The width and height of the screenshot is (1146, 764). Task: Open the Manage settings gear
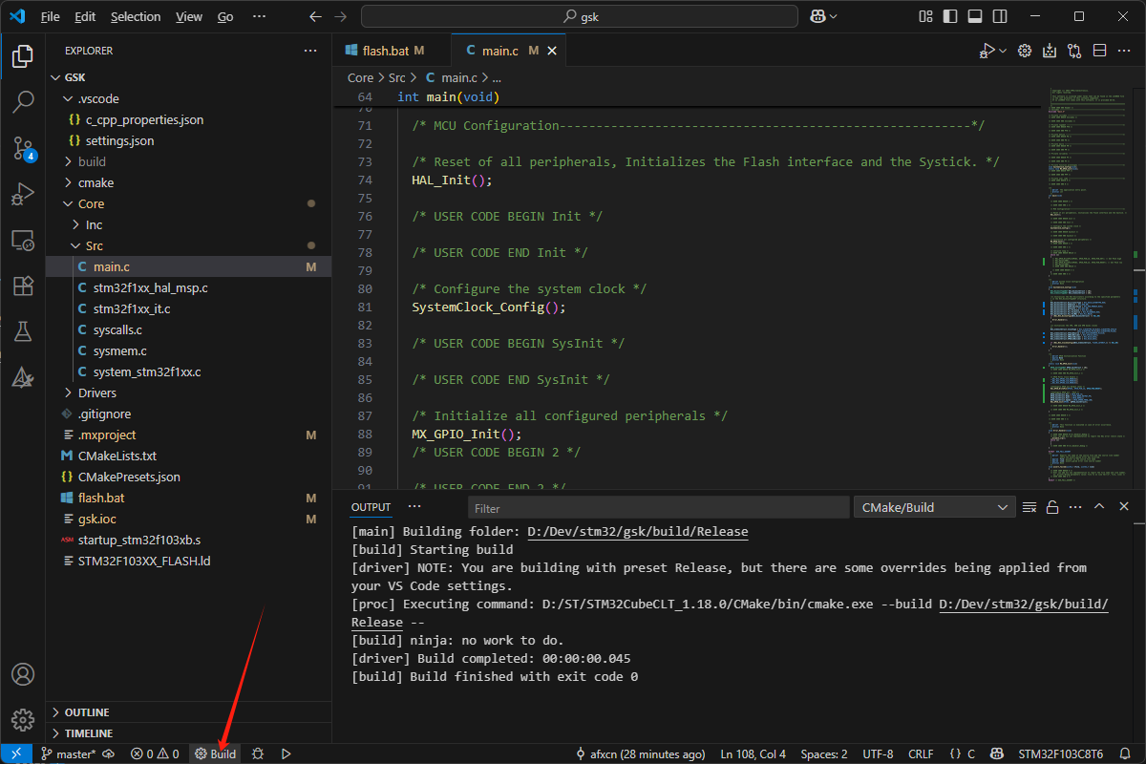(23, 719)
